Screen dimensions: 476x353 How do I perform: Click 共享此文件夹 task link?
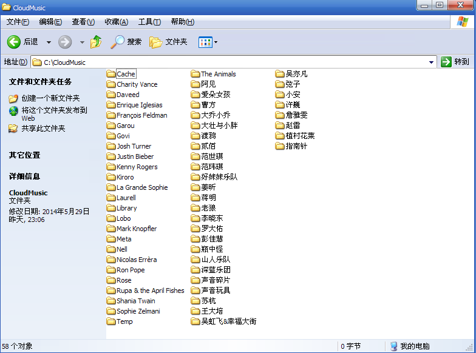[43, 129]
